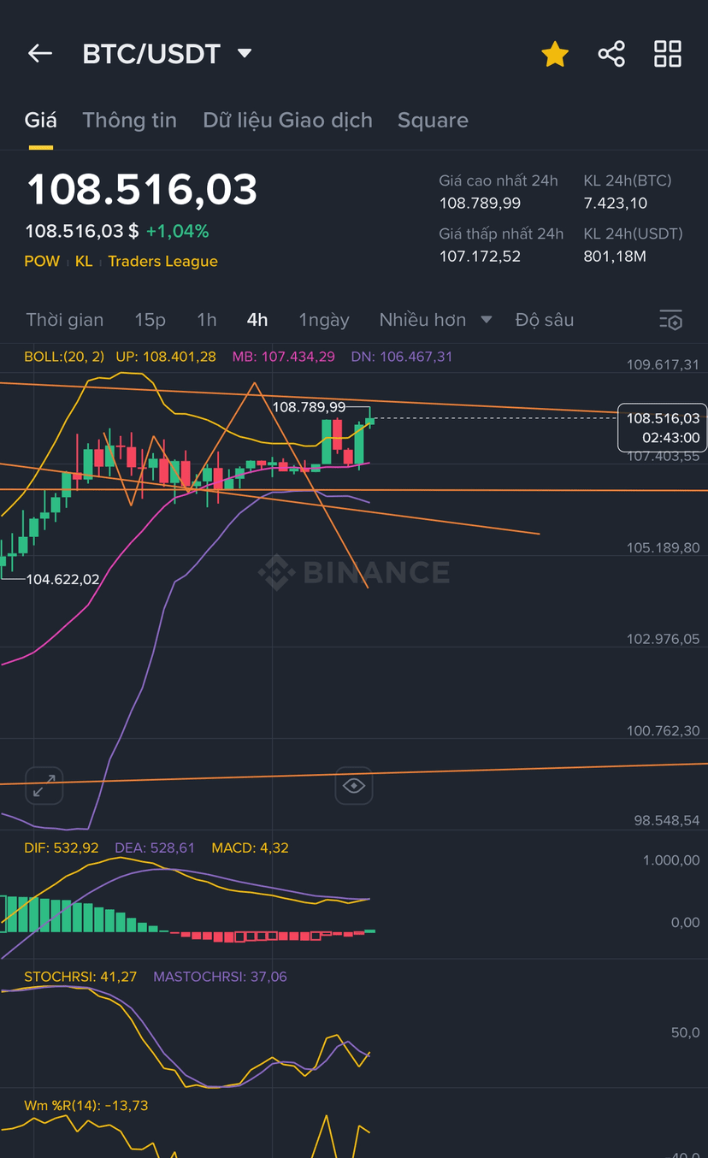Tap the 24h high value 108.789,99
Image resolution: width=708 pixels, height=1158 pixels.
(480, 204)
